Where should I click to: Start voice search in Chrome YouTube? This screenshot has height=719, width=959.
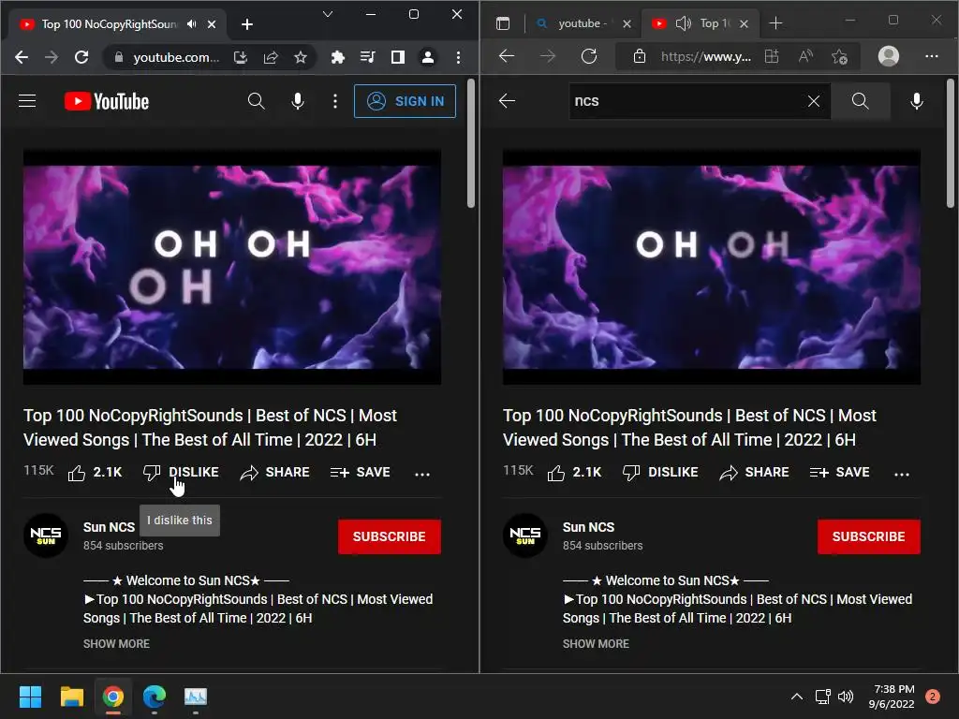[x=298, y=101]
